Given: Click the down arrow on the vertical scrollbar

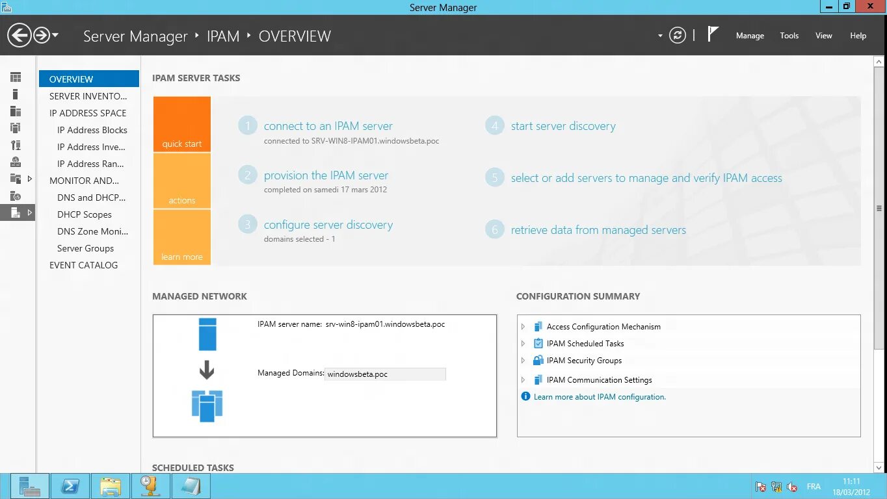Looking at the screenshot, I should click(x=877, y=467).
